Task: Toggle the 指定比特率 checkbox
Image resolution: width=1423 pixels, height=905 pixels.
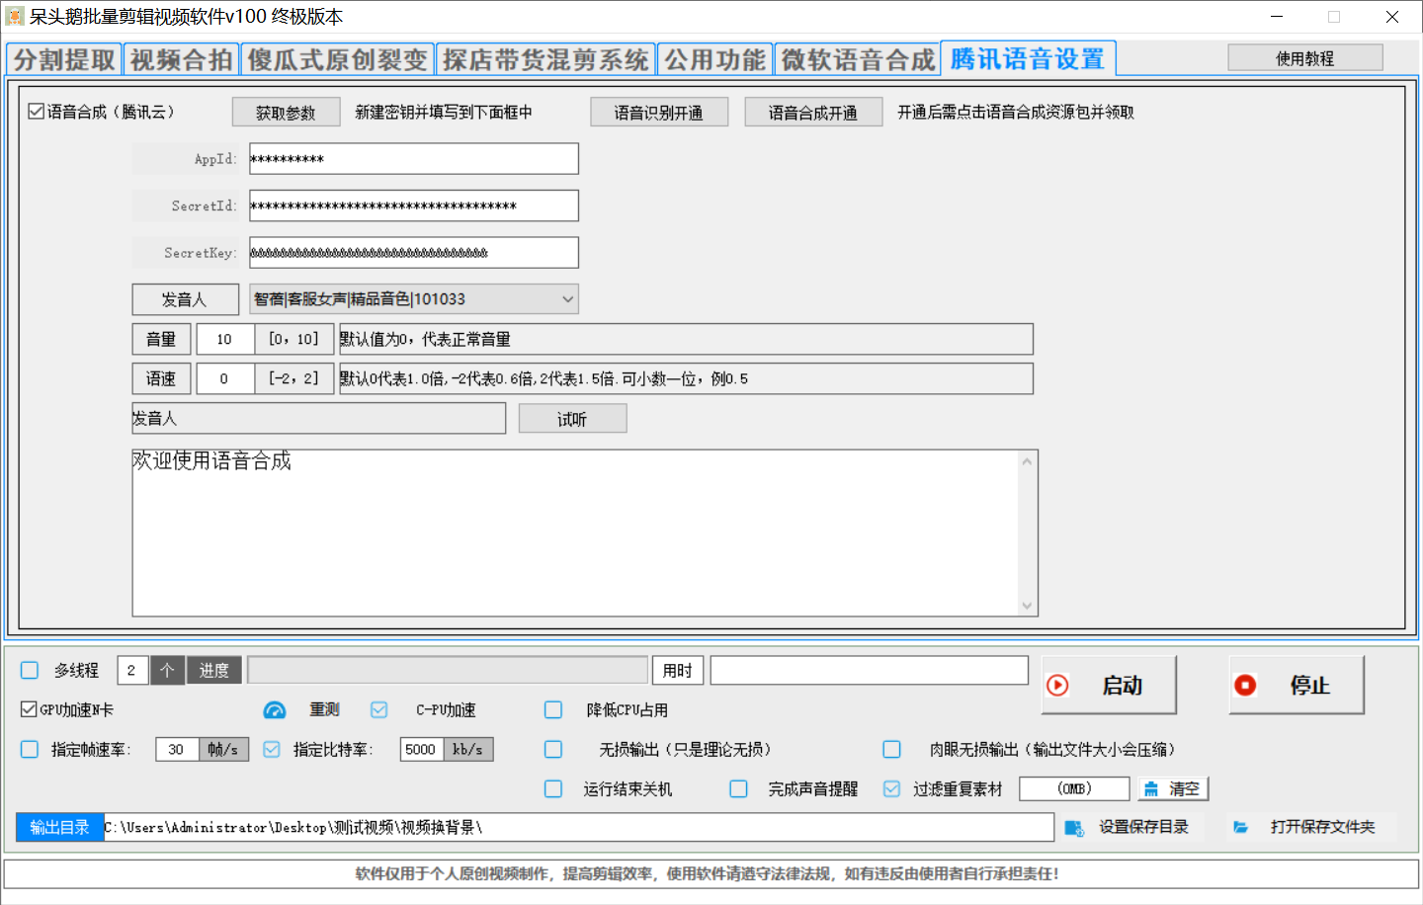Action: pyautogui.click(x=272, y=749)
